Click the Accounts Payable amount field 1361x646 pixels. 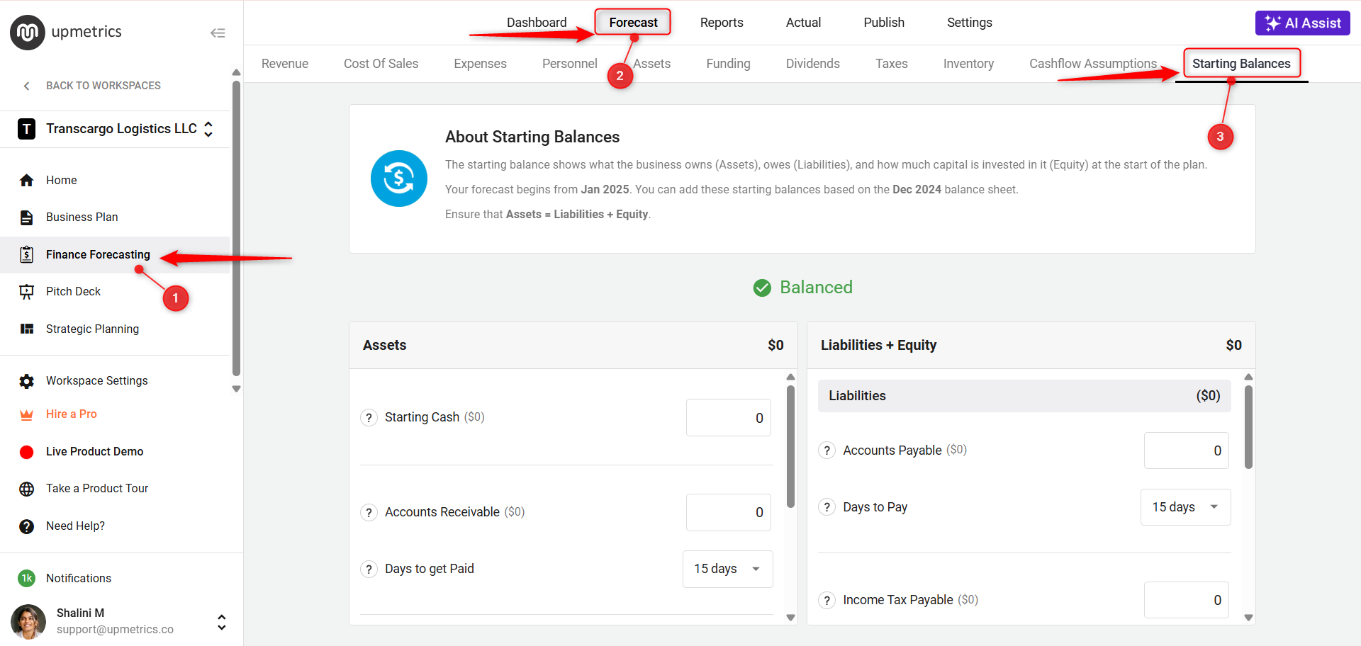1187,450
